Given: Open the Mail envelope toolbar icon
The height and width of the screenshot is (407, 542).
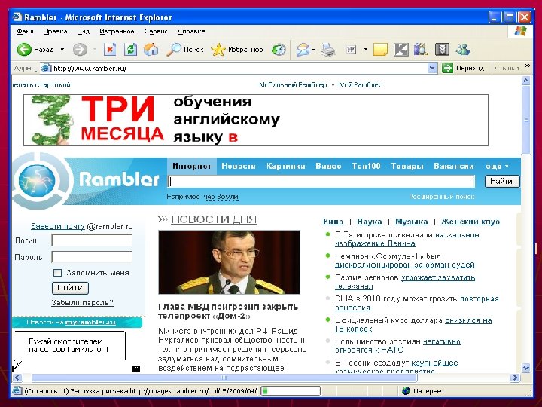Looking at the screenshot, I should 303,50.
